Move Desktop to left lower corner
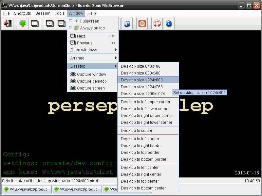 (x=148, y=109)
